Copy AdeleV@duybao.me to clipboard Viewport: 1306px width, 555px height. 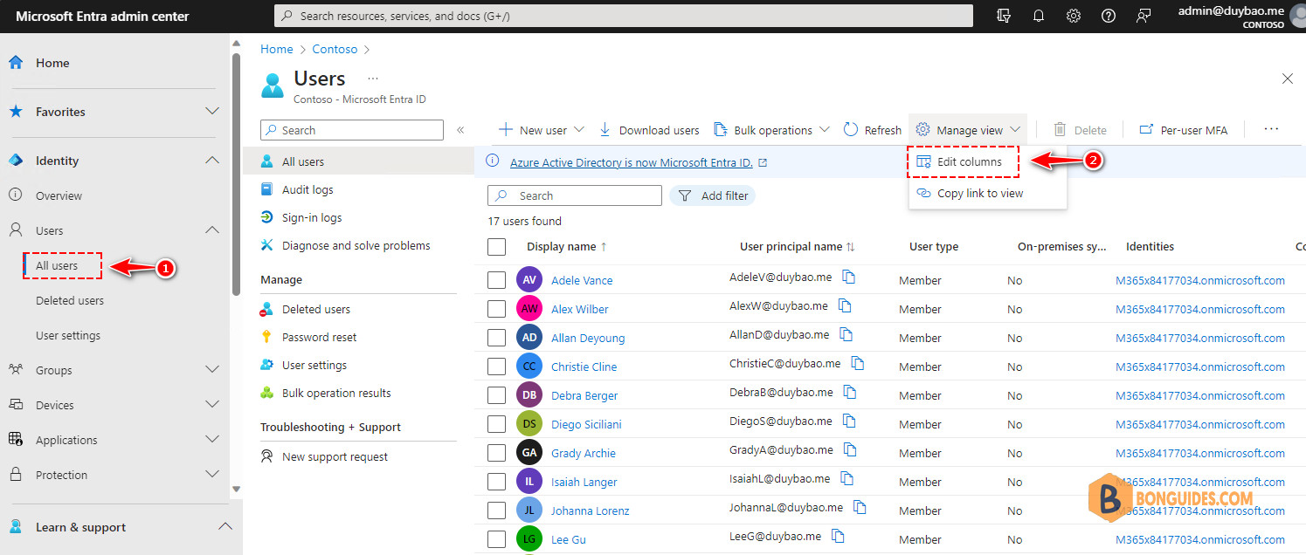(848, 277)
